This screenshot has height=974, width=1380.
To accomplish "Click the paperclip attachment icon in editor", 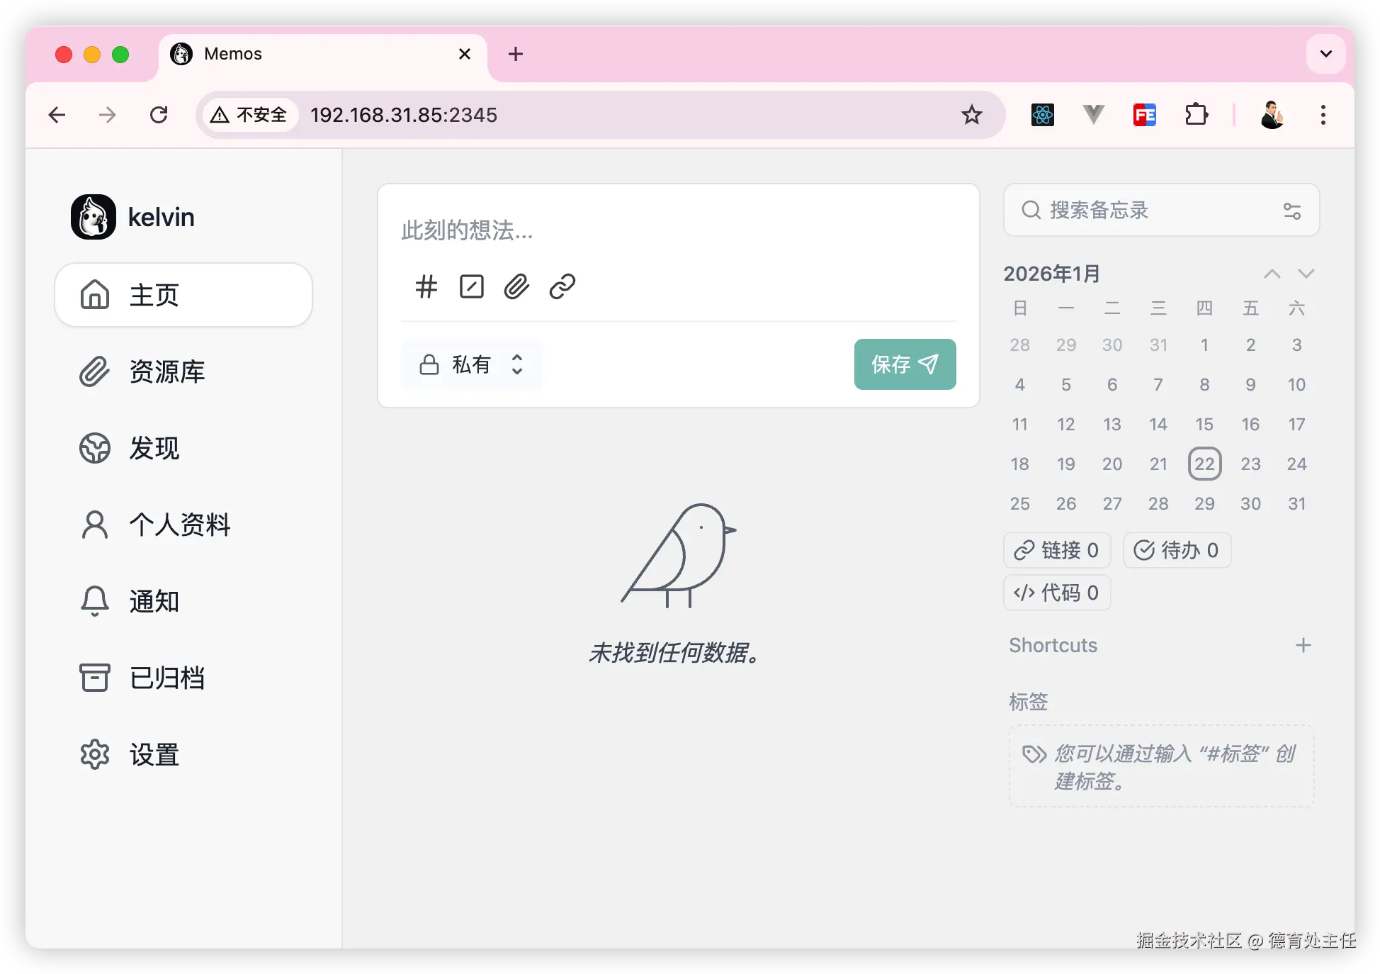I will 516,287.
